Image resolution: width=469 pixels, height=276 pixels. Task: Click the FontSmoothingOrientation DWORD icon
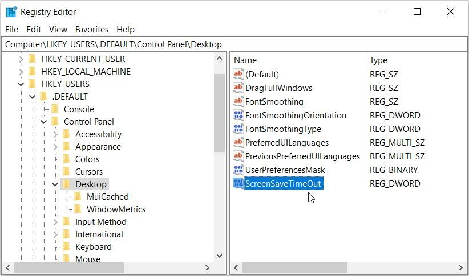coord(238,116)
